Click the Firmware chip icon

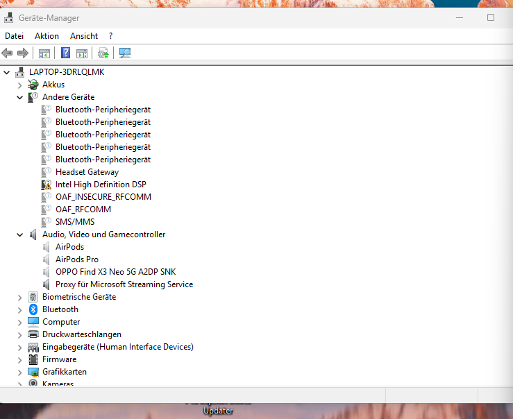[x=33, y=359]
